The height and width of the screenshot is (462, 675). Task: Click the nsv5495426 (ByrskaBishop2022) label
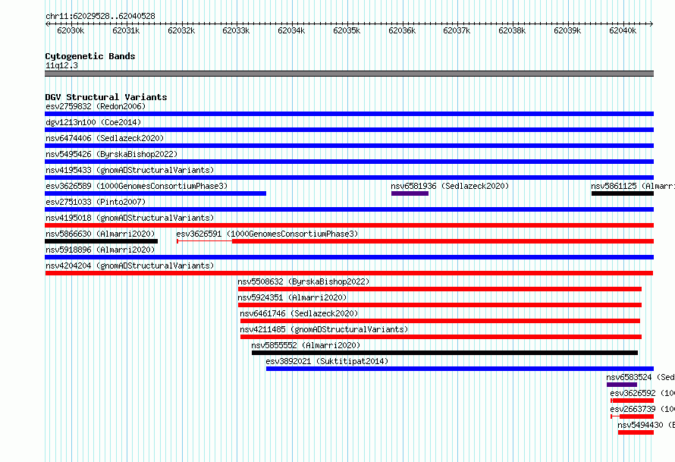111,154
